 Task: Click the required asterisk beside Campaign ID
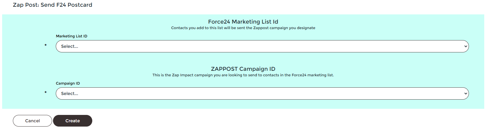tap(46, 93)
